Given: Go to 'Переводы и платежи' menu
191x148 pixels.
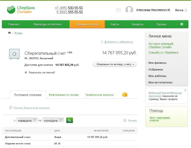Looking at the screenshot, I should point(47,24).
